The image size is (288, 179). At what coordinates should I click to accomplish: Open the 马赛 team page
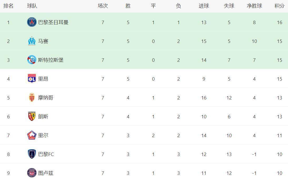(x=43, y=41)
